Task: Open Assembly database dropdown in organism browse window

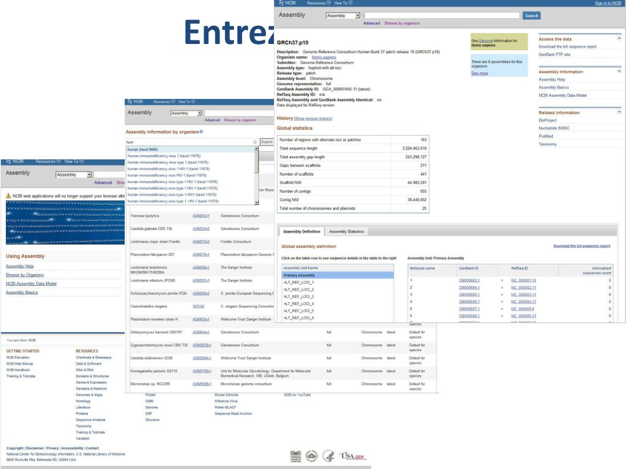Action: click(186, 113)
